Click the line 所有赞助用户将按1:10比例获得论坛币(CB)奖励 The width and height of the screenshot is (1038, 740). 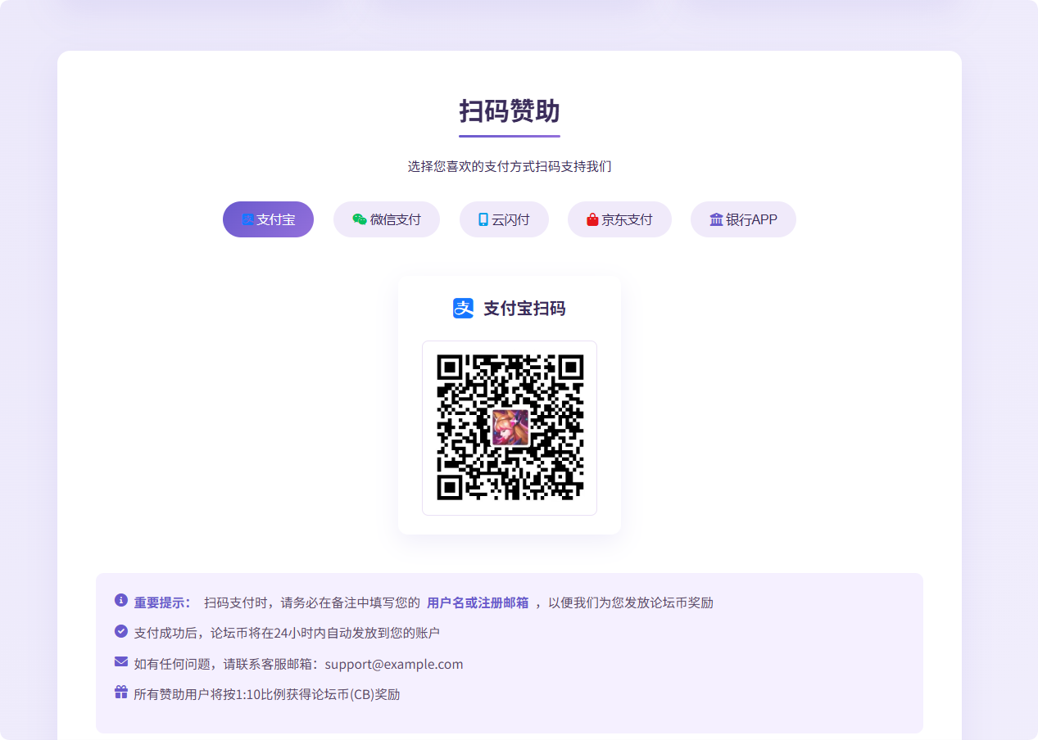point(267,694)
